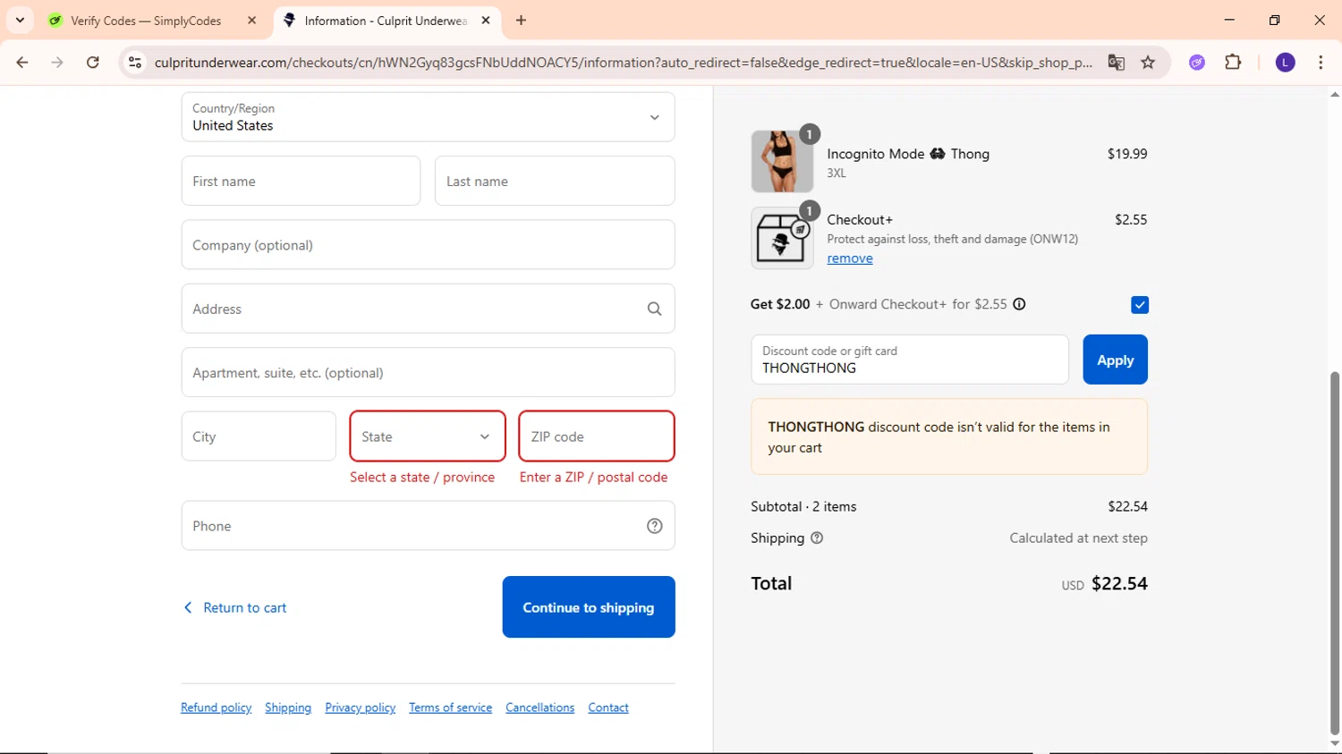Select the Information - Culprit Underwear tab
This screenshot has width=1342, height=754.
click(x=386, y=21)
